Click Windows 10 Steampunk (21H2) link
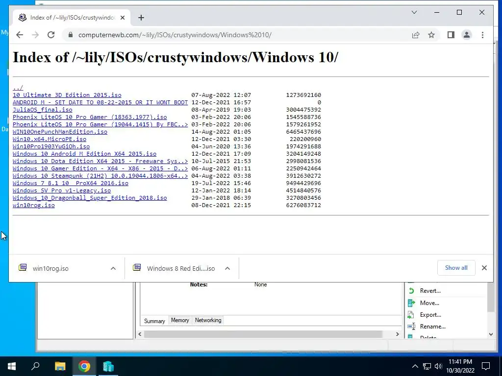502x376 pixels. click(100, 176)
